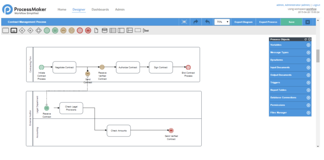Select the Parallel gateway tool
The height and width of the screenshot is (160, 324).
point(30,30)
